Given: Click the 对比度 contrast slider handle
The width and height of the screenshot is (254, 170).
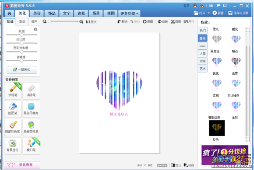Looking at the screenshot, I should (x=21, y=43).
